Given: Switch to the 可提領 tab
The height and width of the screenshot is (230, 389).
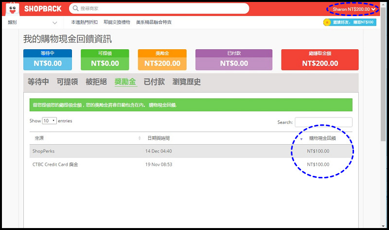Looking at the screenshot, I should click(67, 81).
